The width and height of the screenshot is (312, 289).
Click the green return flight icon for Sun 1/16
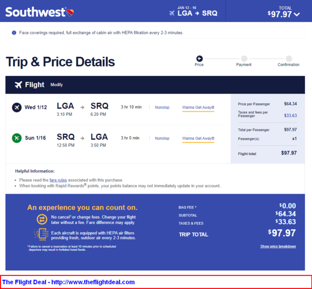[17, 138]
